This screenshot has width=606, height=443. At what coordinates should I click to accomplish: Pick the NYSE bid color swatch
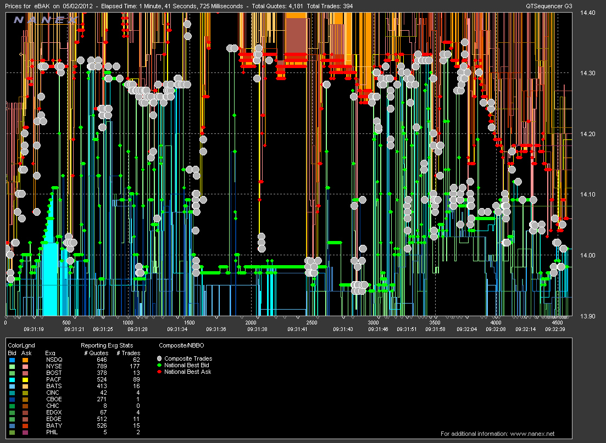click(12, 367)
